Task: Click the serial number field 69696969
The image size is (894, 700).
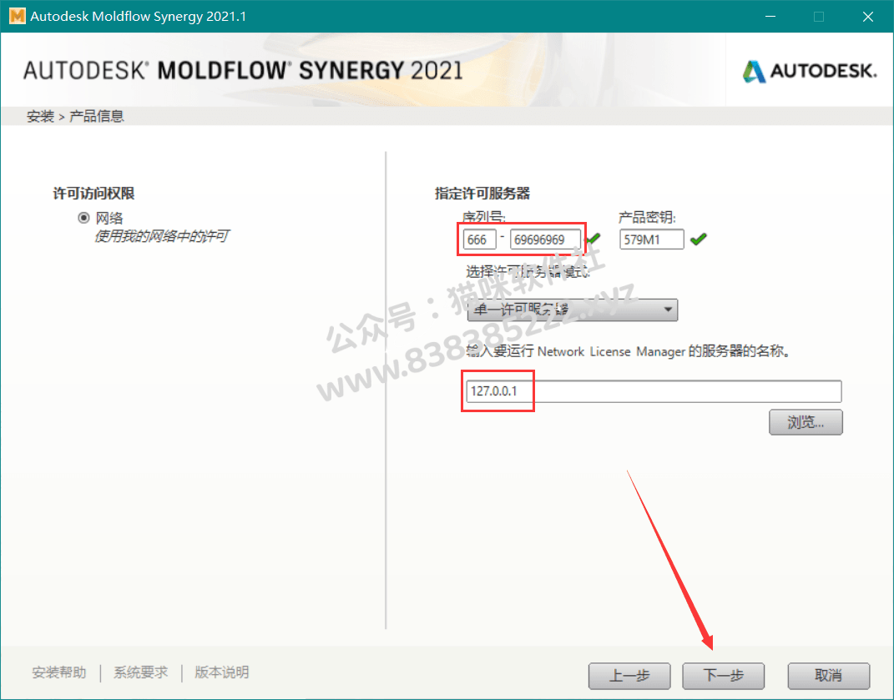Action: pos(545,239)
